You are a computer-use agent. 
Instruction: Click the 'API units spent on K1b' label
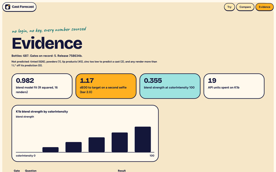[x=224, y=88]
